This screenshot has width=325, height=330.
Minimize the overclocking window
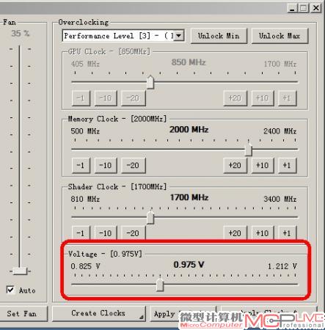(292, 8)
